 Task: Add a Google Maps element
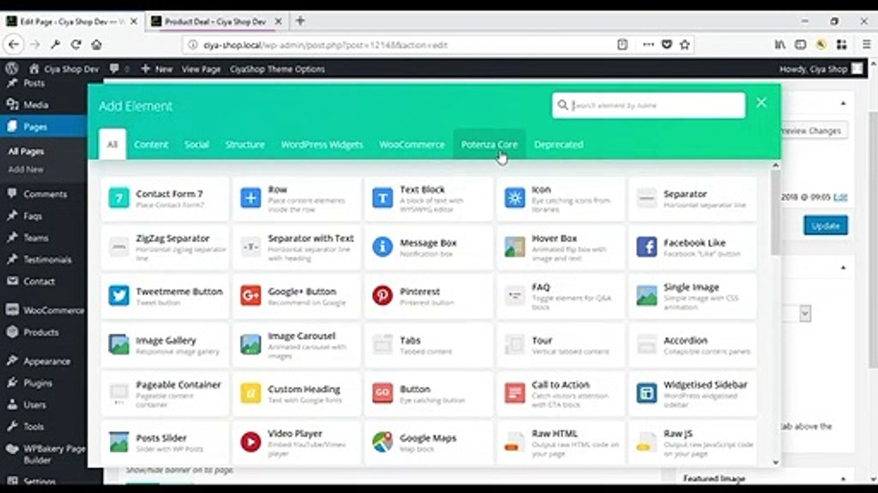coord(428,442)
